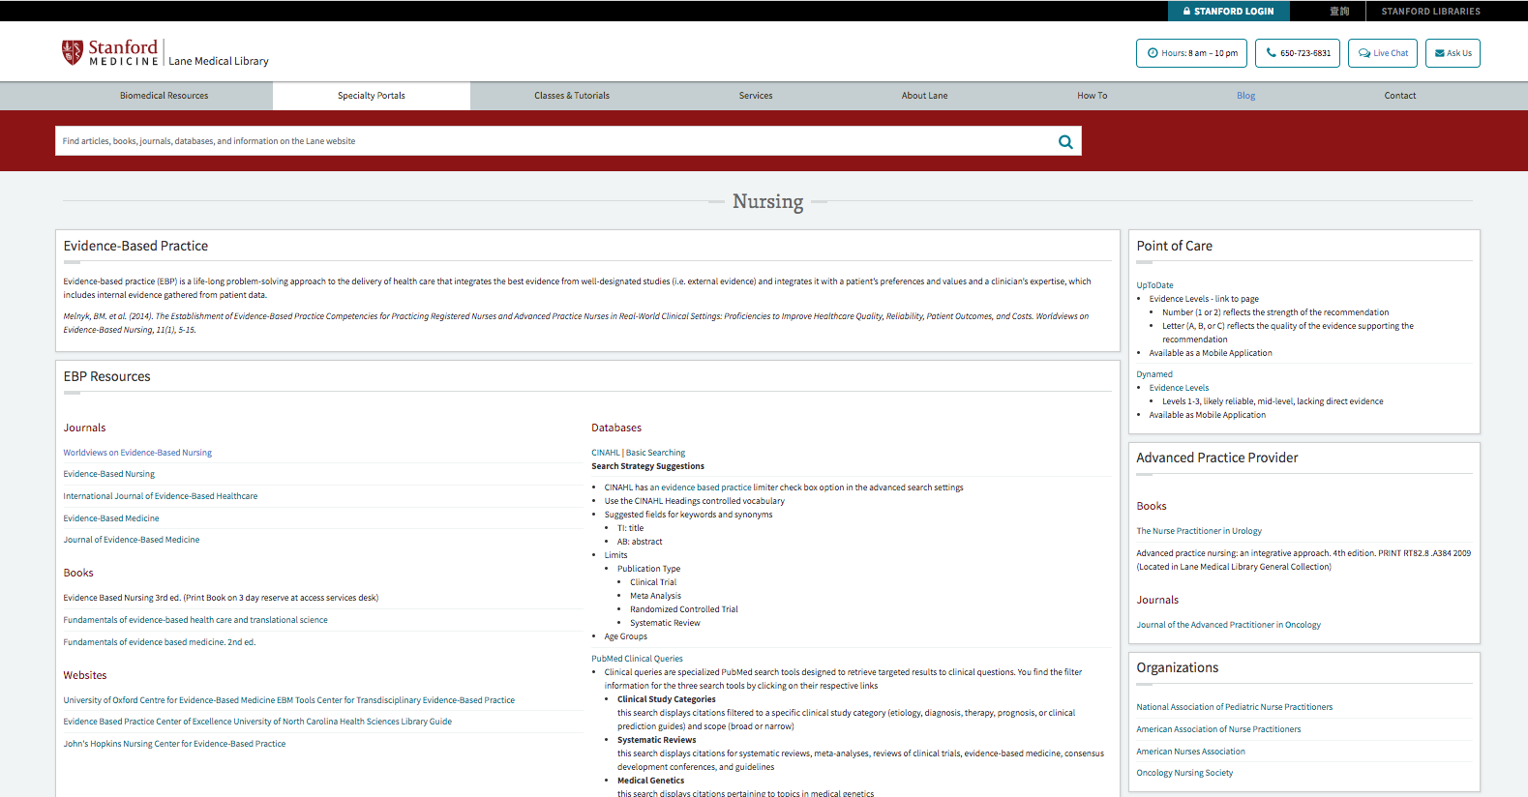Open the Services menu
Screen dimensions: 1528x797
[756, 96]
